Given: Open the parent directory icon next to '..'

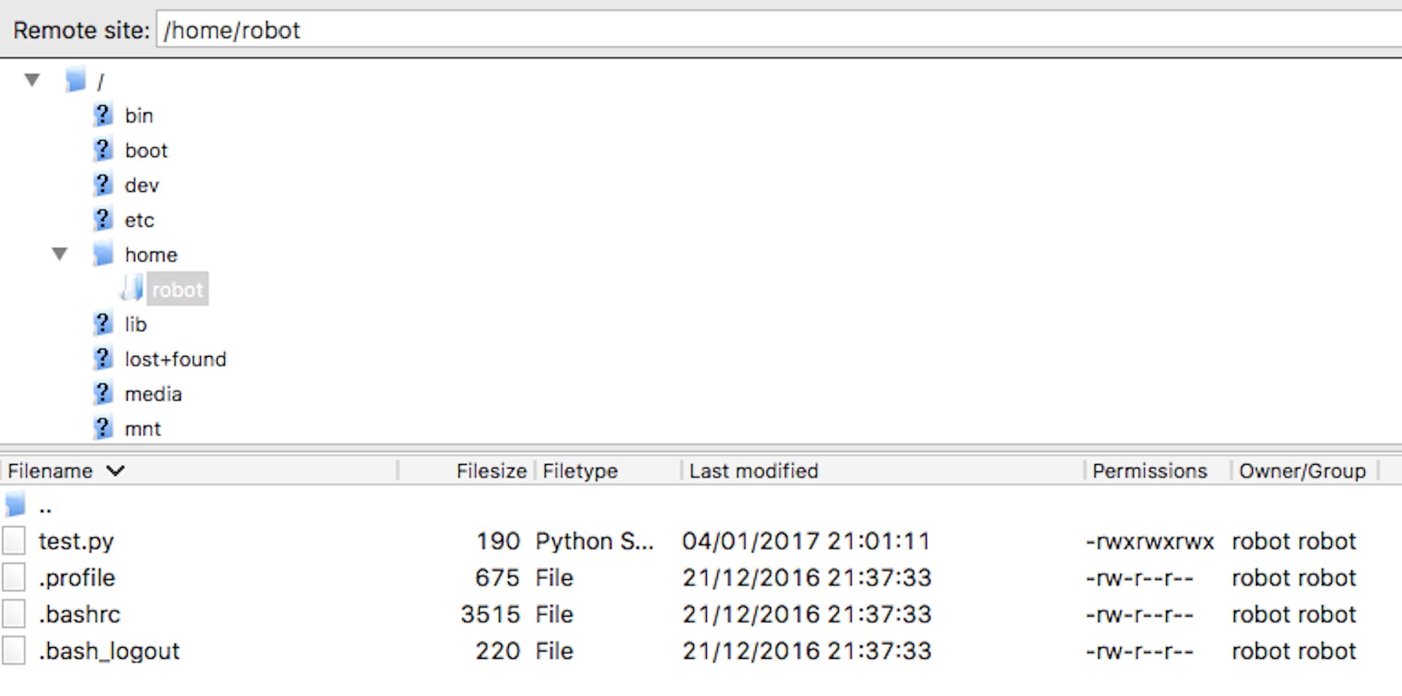Looking at the screenshot, I should click(13, 503).
